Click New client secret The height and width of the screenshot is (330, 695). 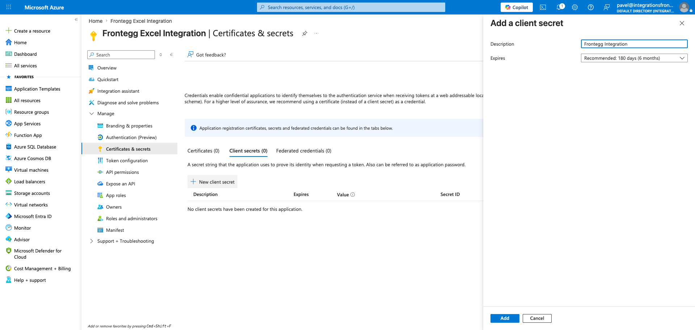tap(212, 182)
